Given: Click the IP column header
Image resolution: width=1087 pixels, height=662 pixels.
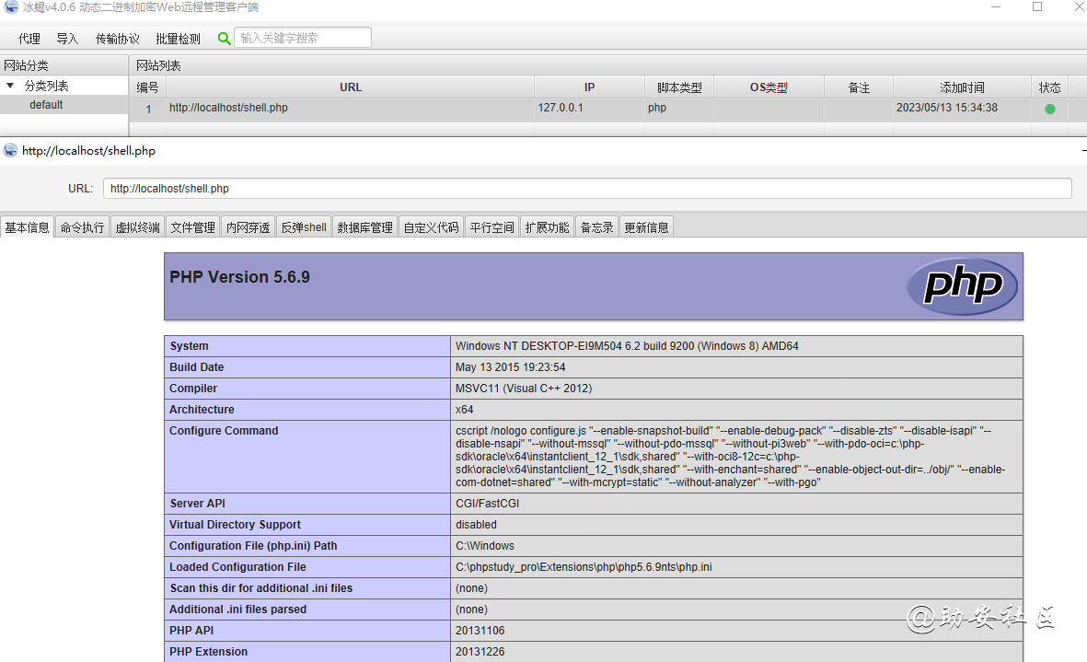Looking at the screenshot, I should pyautogui.click(x=589, y=87).
